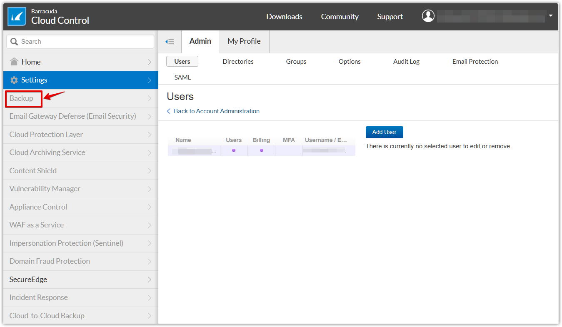Click the MFA column header
This screenshot has width=562, height=327.
coord(289,140)
